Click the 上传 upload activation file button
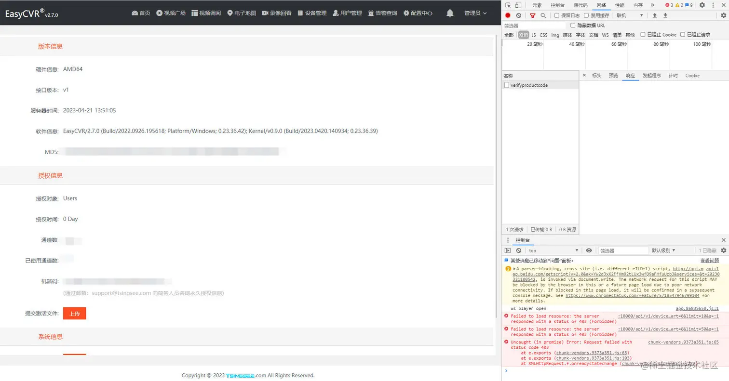 [75, 314]
